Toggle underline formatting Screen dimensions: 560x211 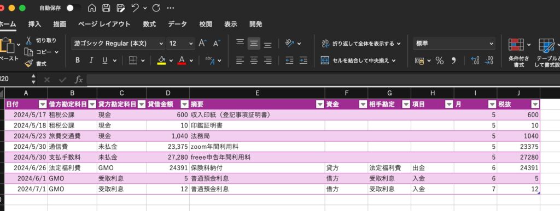coord(104,61)
